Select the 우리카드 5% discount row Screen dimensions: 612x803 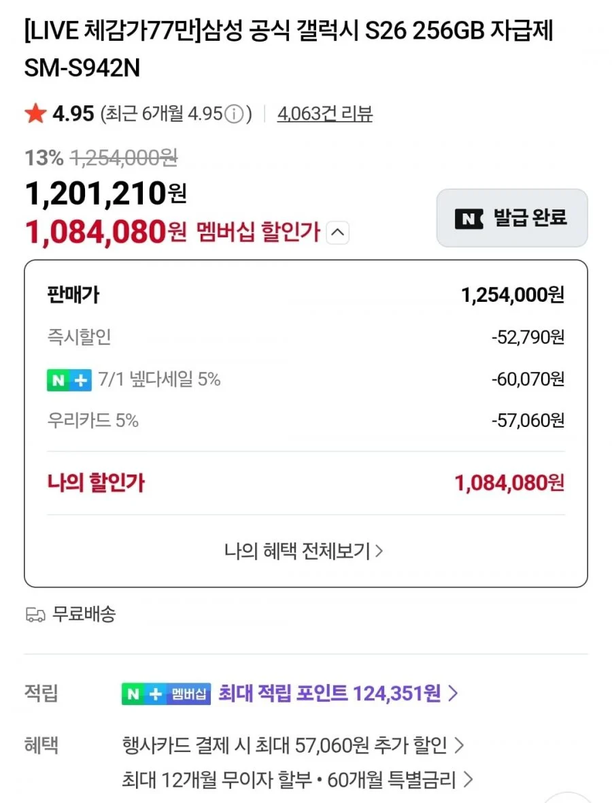click(x=306, y=421)
